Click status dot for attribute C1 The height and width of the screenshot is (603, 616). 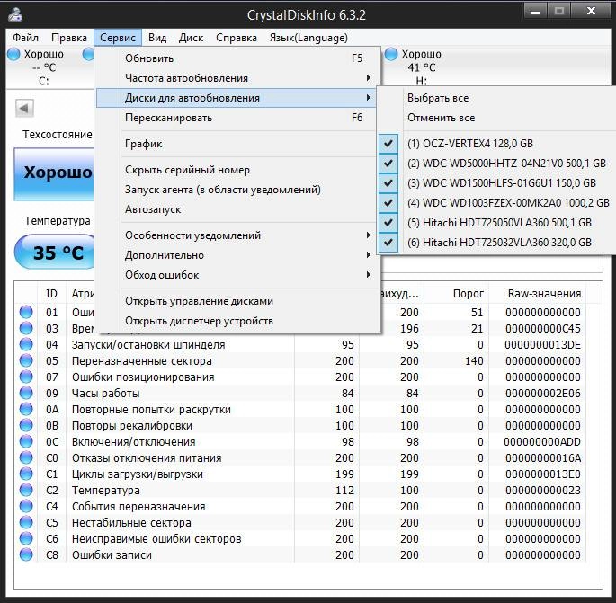coord(26,474)
